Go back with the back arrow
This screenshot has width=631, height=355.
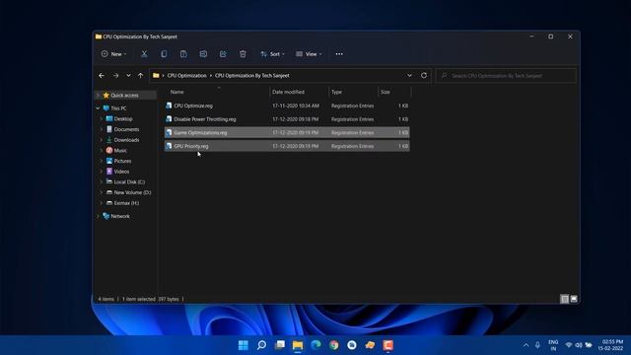(102, 75)
